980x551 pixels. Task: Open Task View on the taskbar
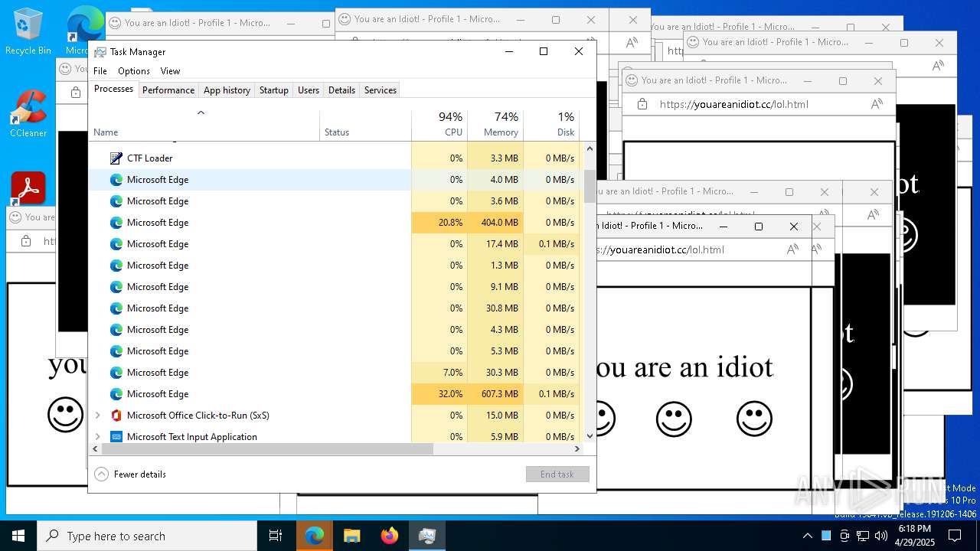click(x=276, y=536)
